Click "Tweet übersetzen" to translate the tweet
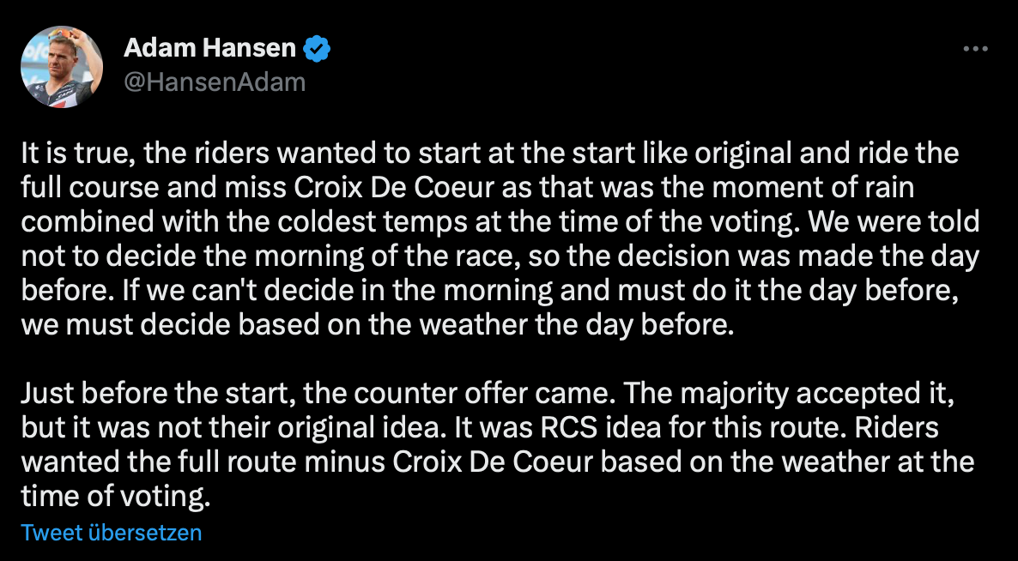This screenshot has width=1018, height=561. coord(112,532)
